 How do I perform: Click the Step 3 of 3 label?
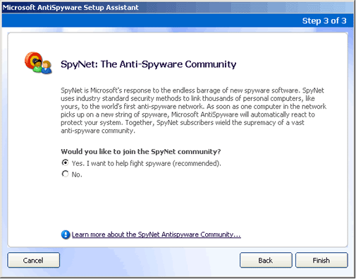click(324, 20)
